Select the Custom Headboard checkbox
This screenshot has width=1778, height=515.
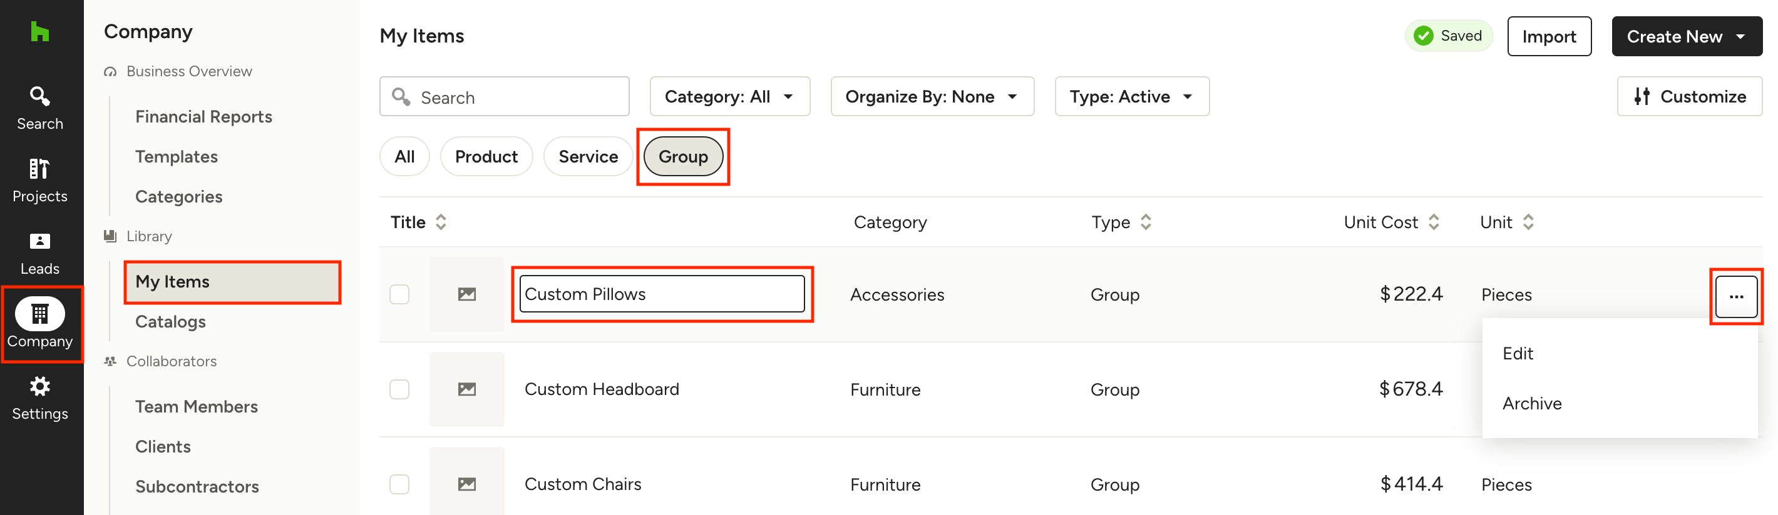399,389
